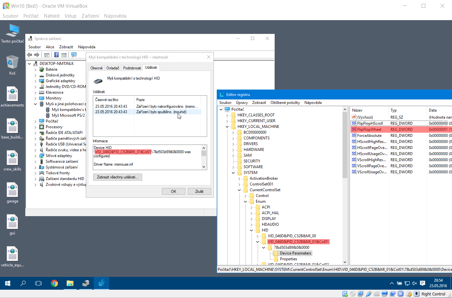This screenshot has height=298, width=452.
Task: Click the VirtualBox USB status icon
Action: click(368, 294)
